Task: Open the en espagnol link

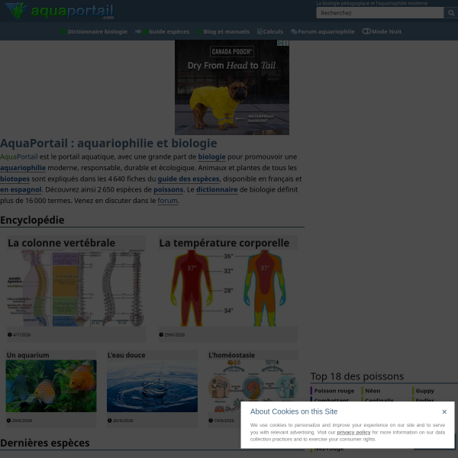Action: pos(21,189)
